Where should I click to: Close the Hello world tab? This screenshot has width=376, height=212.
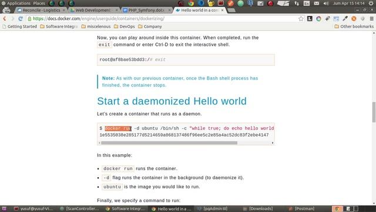point(222,10)
